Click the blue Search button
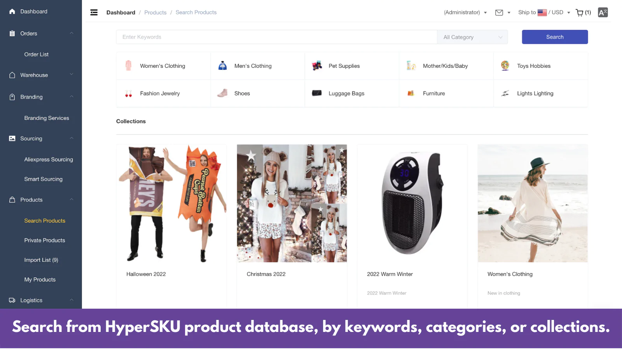Image resolution: width=622 pixels, height=349 pixels. [x=555, y=37]
